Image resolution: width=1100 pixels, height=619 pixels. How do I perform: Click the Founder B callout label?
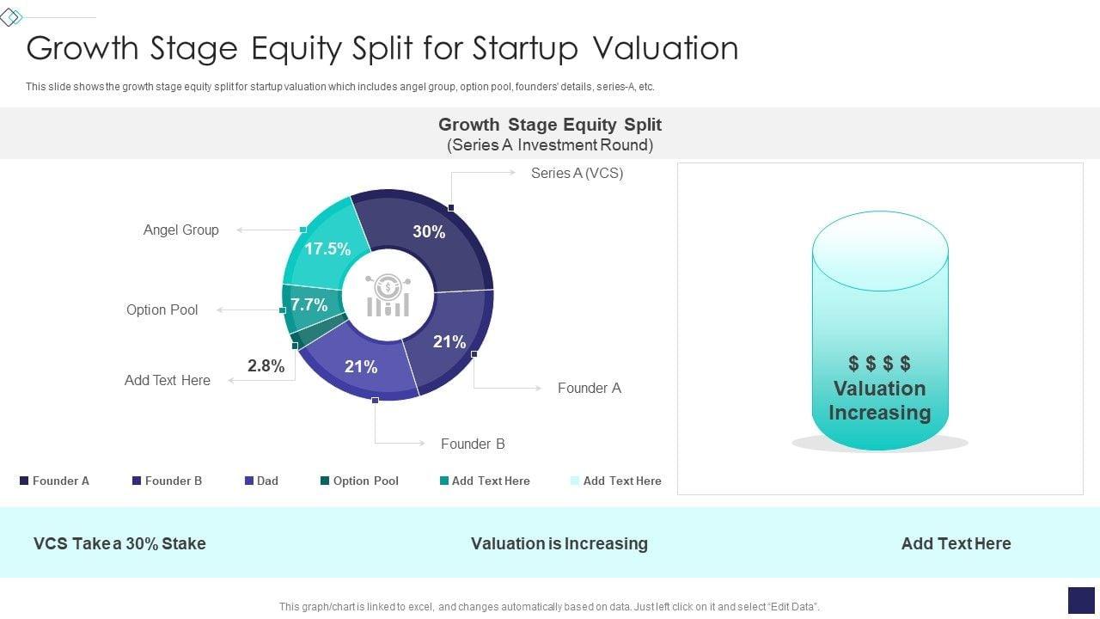point(473,444)
